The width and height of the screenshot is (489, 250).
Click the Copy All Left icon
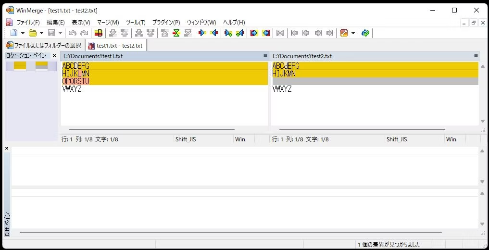coord(266,33)
